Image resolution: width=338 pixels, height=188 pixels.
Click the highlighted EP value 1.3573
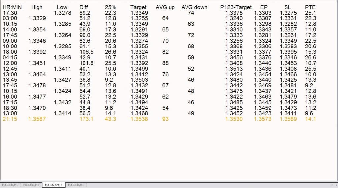(262, 119)
